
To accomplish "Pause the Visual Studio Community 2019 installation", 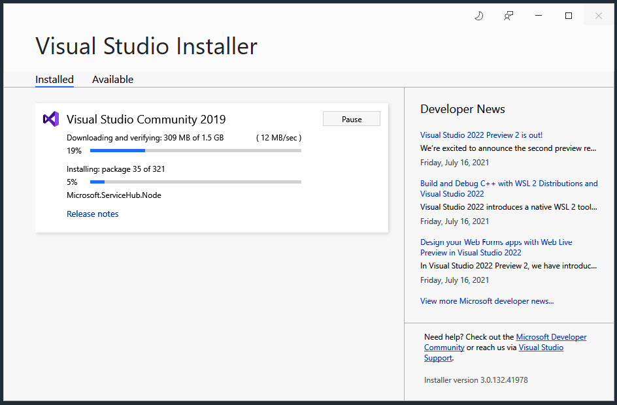I will [x=352, y=119].
